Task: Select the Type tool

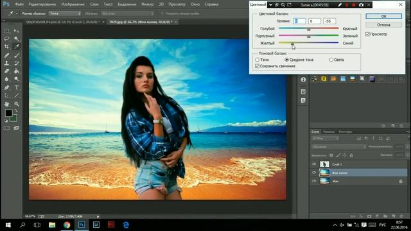Action: point(17,87)
